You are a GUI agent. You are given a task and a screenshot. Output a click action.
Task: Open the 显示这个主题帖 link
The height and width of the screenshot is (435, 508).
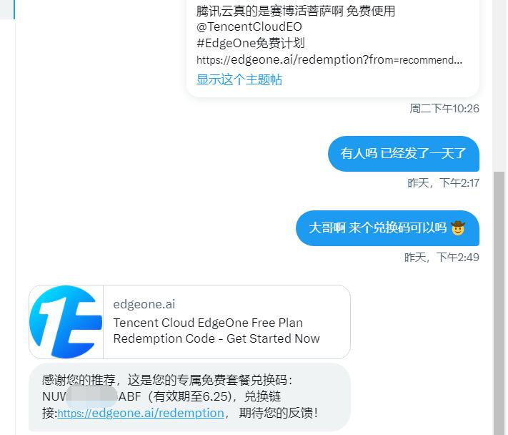coord(239,79)
